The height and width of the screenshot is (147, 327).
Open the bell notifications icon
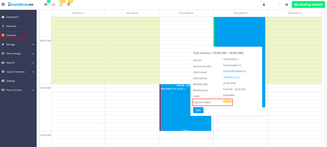61,5
